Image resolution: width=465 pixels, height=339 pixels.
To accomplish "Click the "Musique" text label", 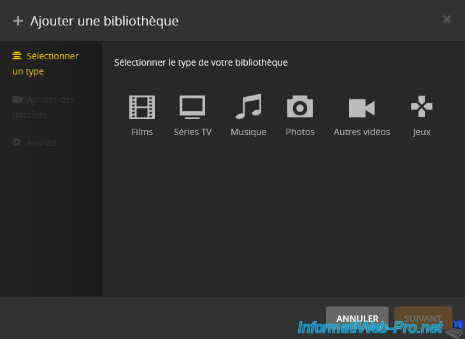I will 248,132.
